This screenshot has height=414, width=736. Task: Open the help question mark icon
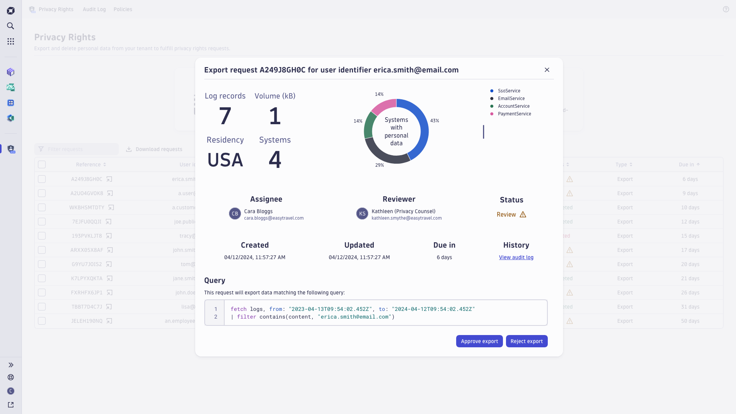(x=726, y=9)
